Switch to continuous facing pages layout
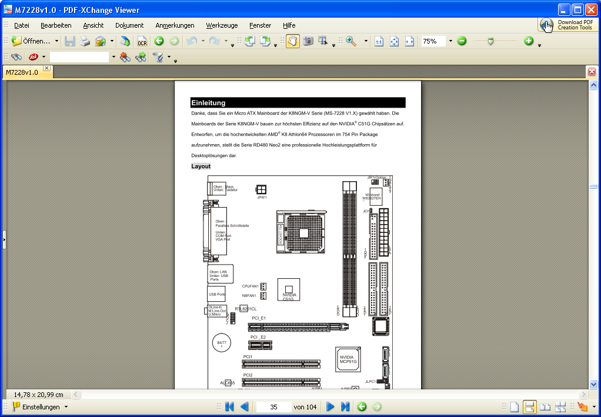Viewport: 601px width, 417px height. coord(560,407)
